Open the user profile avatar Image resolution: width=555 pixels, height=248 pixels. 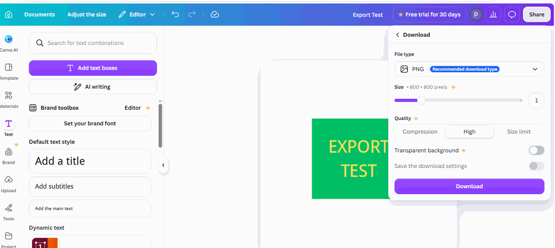coord(476,14)
